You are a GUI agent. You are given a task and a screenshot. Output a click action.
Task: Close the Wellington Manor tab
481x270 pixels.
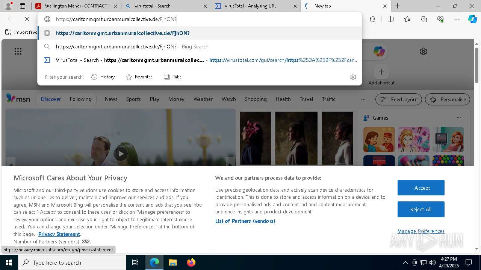pyautogui.click(x=115, y=6)
